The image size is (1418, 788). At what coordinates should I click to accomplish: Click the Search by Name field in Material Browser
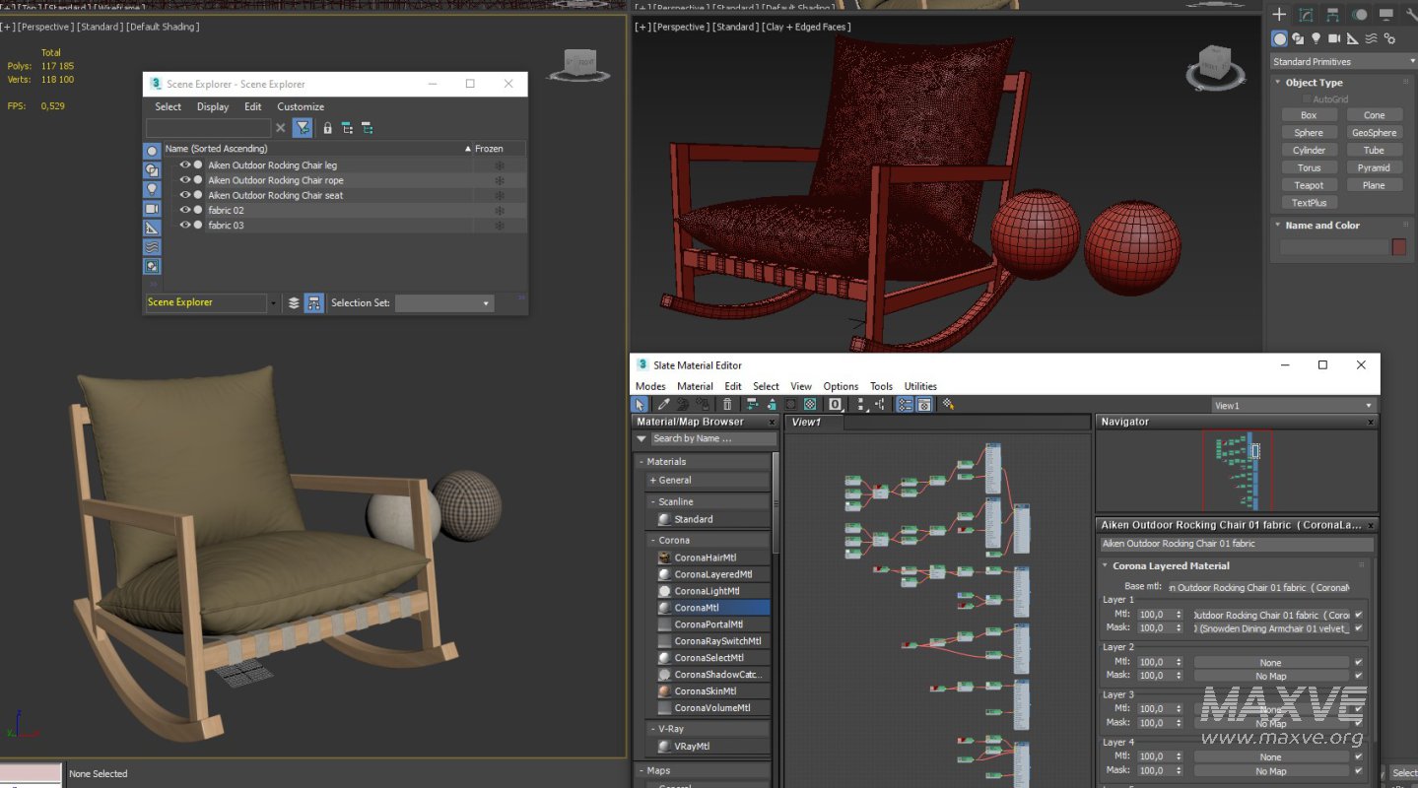711,438
